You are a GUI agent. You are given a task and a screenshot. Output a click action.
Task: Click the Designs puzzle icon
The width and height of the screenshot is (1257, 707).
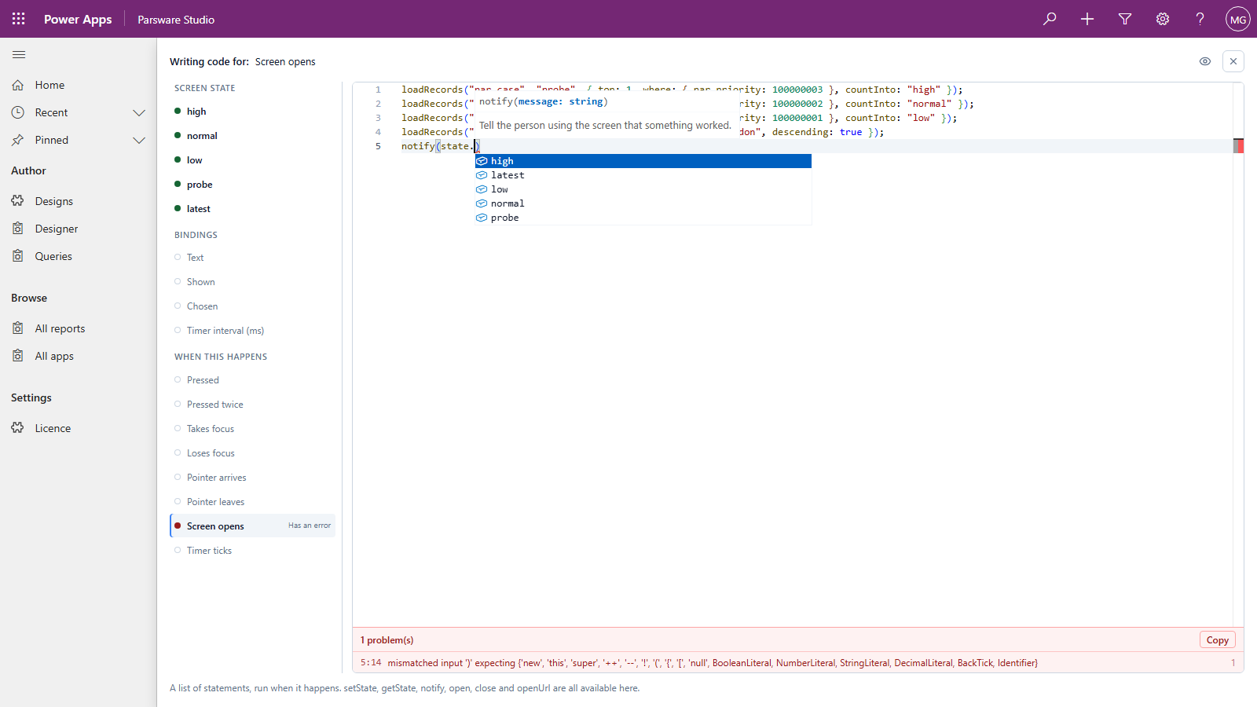(18, 201)
